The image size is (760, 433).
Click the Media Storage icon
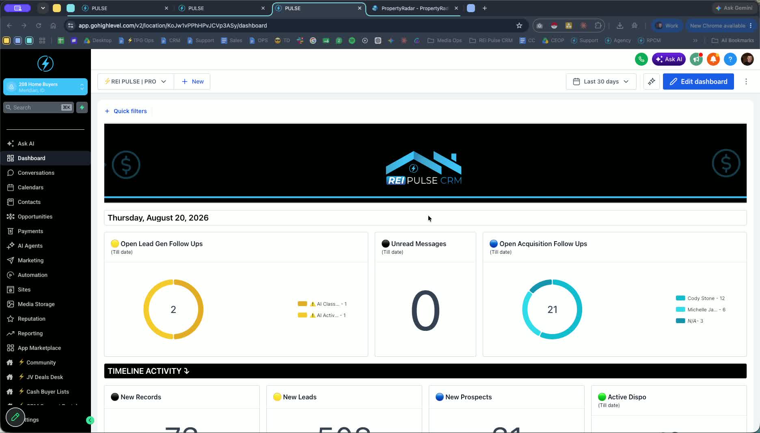coord(11,304)
